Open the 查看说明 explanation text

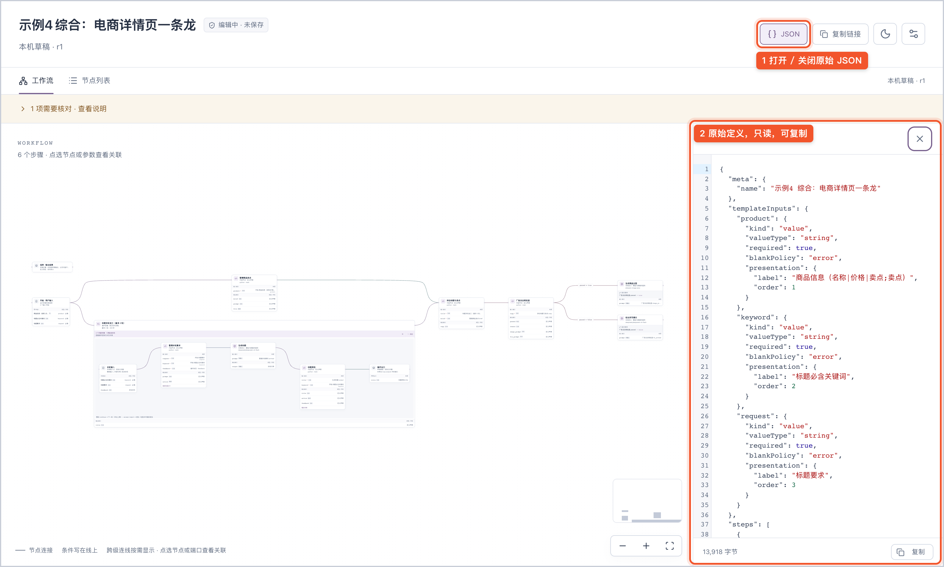[92, 109]
